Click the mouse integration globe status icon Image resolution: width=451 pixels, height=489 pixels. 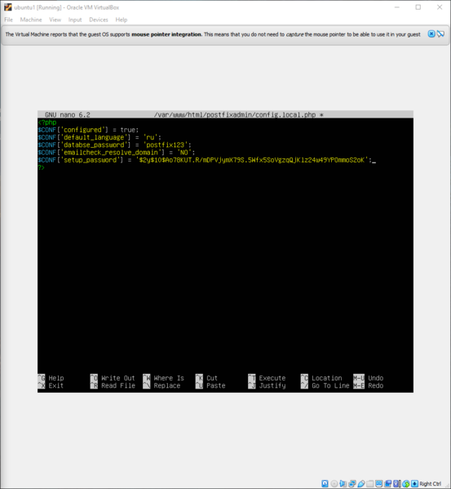tap(406, 484)
